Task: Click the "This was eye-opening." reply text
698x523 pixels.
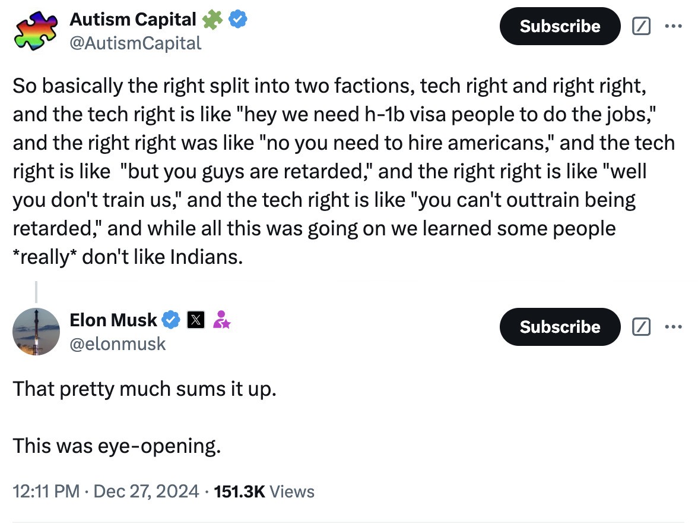Action: tap(117, 445)
